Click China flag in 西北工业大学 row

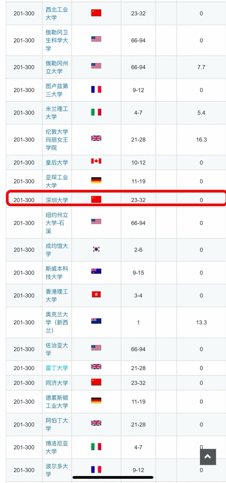pos(96,13)
